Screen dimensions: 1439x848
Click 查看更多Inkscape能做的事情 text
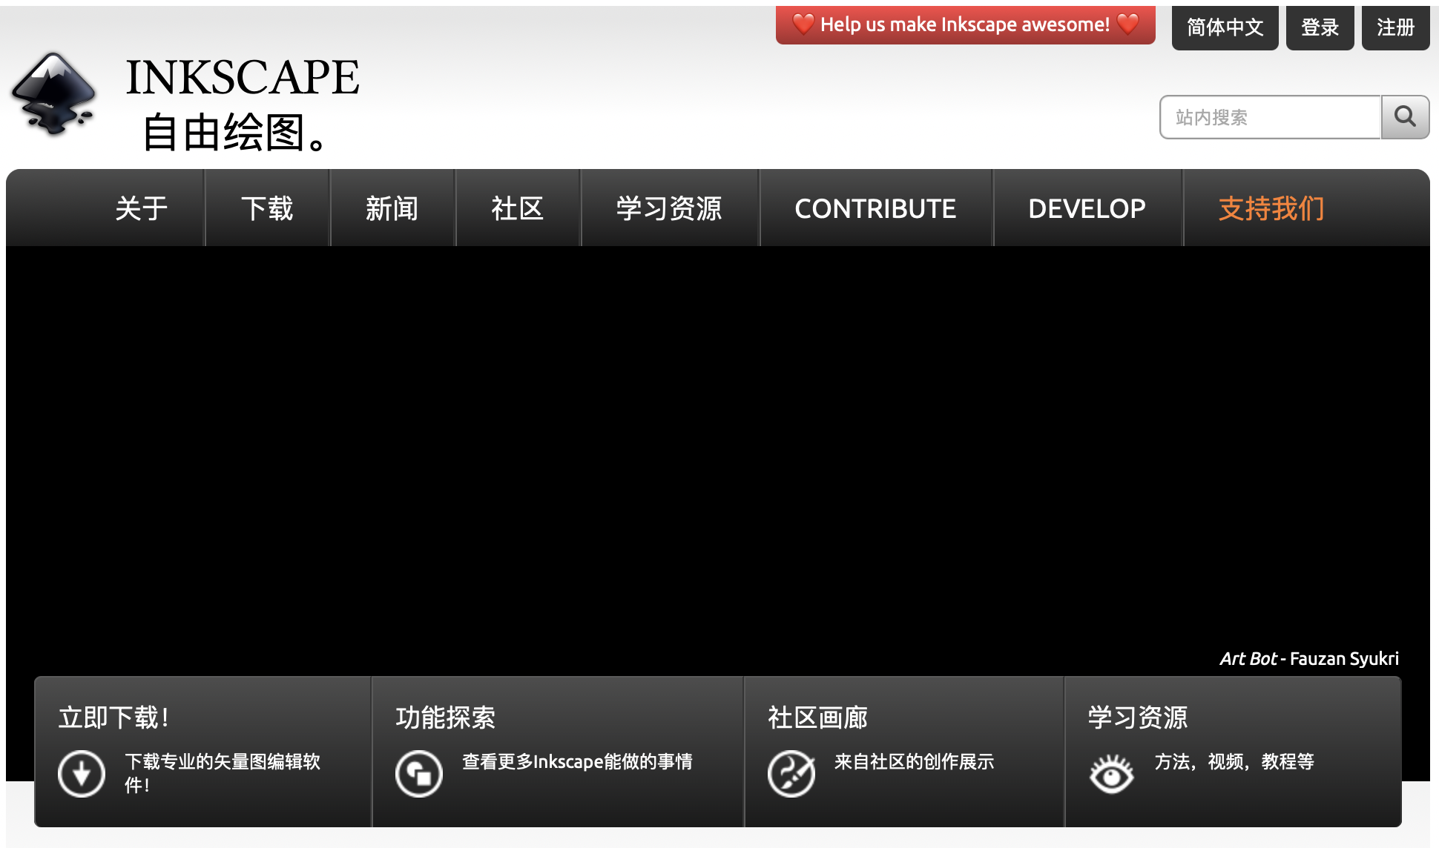click(577, 761)
